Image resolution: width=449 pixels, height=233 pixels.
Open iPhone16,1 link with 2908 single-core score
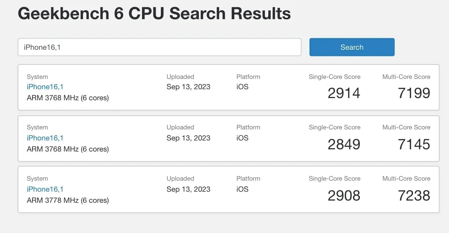coord(45,189)
